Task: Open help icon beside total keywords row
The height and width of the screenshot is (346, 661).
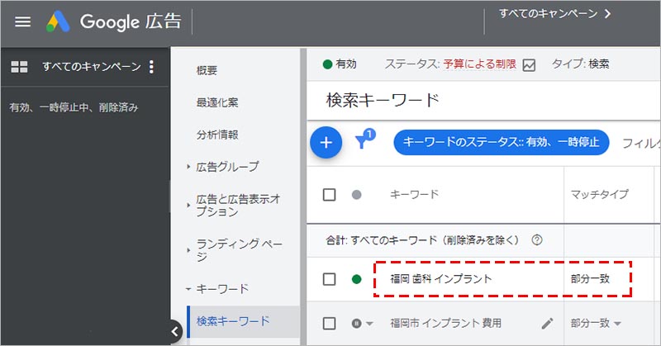Action: coord(537,240)
